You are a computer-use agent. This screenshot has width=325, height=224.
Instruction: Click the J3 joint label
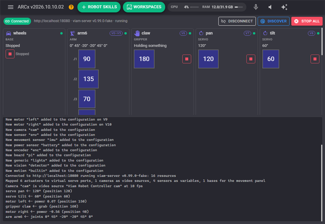(75, 99)
